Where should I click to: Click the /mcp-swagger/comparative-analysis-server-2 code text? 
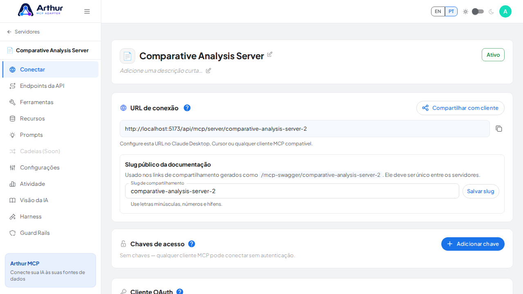[x=321, y=175]
